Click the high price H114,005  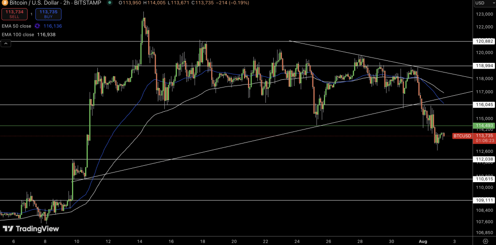point(155,2)
